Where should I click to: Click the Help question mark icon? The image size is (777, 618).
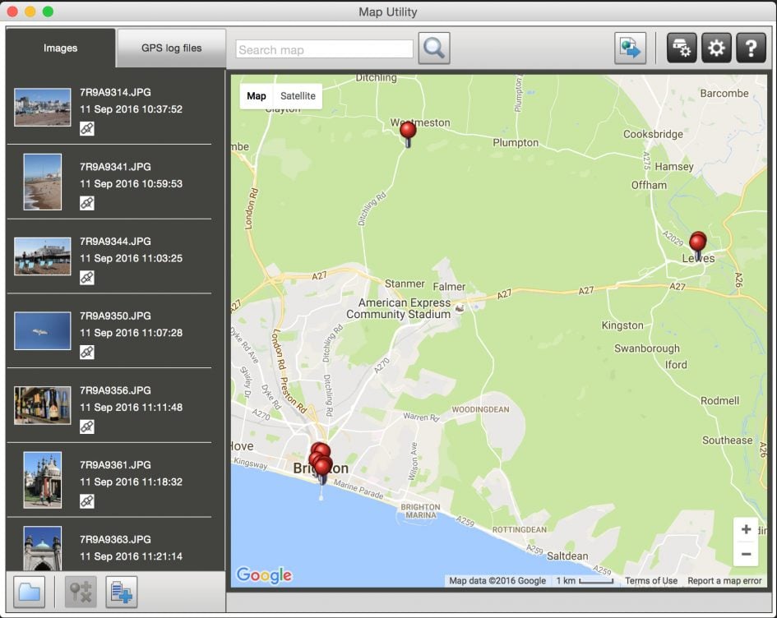(x=750, y=47)
